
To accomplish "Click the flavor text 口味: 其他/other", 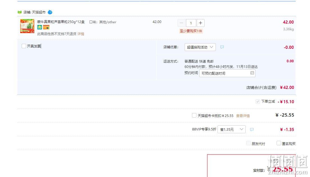I will [x=103, y=22].
